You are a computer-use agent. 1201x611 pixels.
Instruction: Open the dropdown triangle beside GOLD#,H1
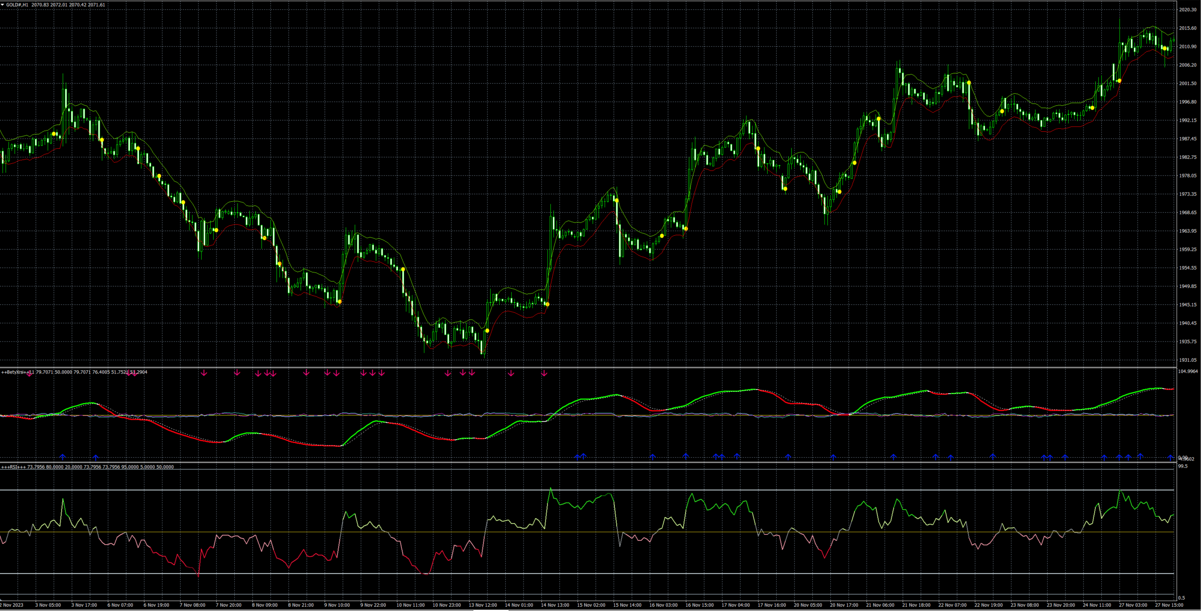click(x=2, y=5)
